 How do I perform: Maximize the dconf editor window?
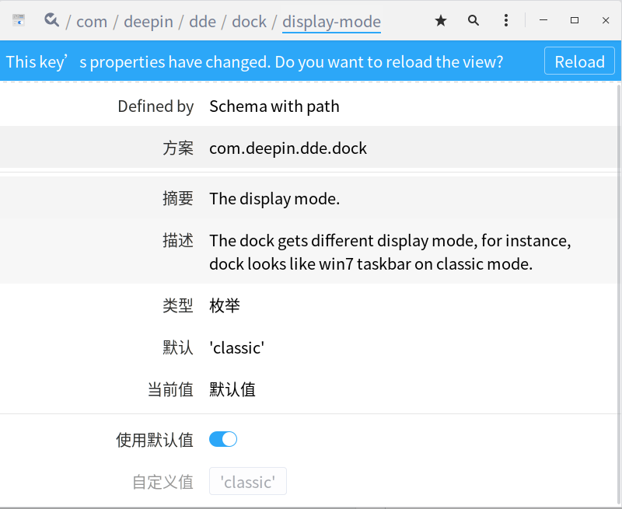pos(575,20)
